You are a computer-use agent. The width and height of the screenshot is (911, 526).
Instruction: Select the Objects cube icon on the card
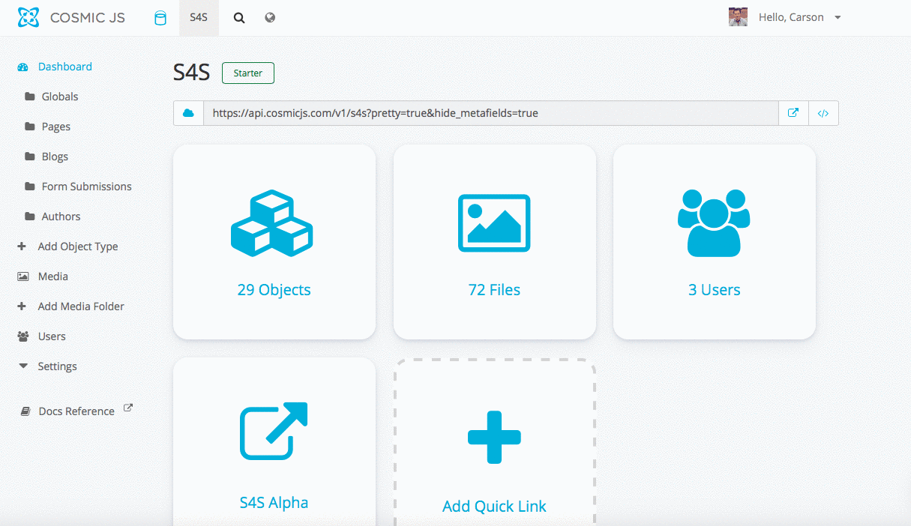(x=274, y=223)
